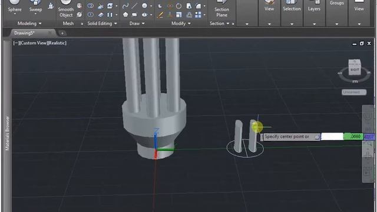Open the Unnamed UCS dropdown below the ViewCube
The height and width of the screenshot is (212, 377).
tap(354, 92)
